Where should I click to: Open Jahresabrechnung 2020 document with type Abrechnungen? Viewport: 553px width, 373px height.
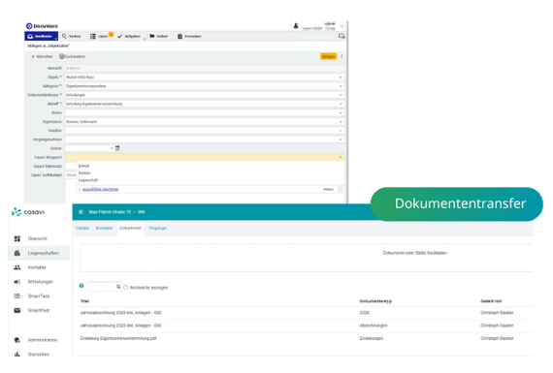[x=120, y=326]
